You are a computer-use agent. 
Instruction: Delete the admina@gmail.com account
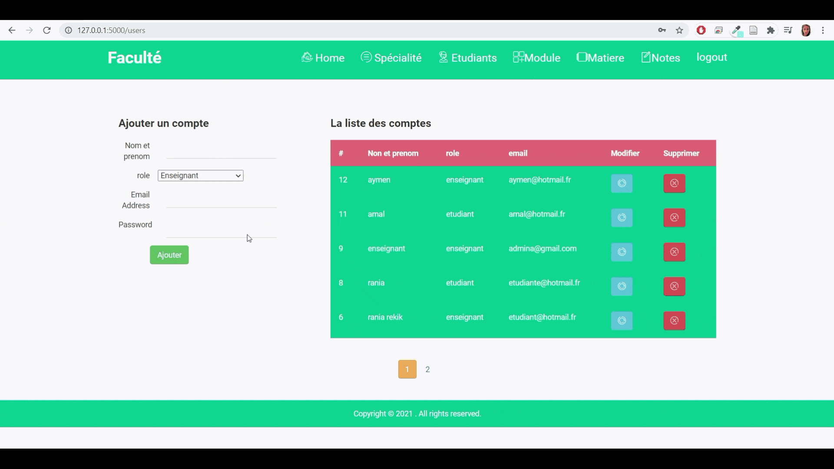(x=674, y=252)
